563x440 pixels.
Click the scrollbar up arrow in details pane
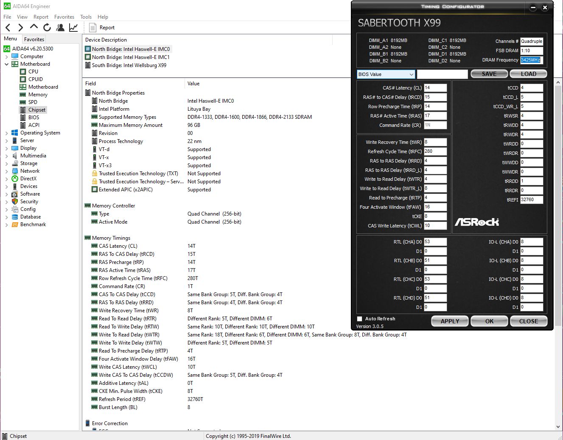(558, 82)
